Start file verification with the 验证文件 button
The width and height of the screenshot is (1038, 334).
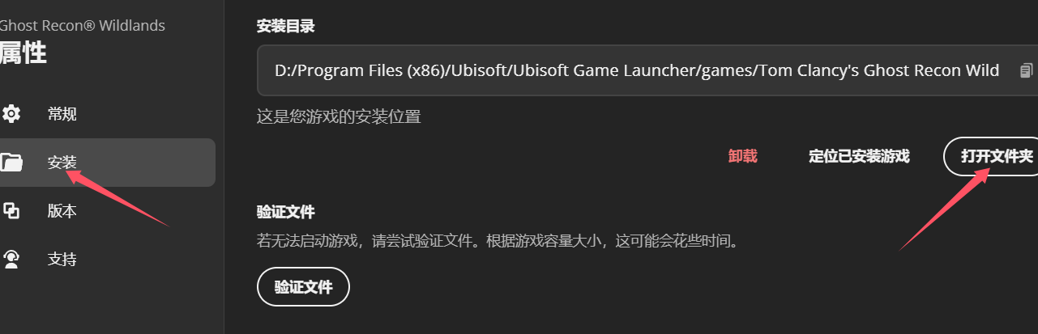click(303, 287)
